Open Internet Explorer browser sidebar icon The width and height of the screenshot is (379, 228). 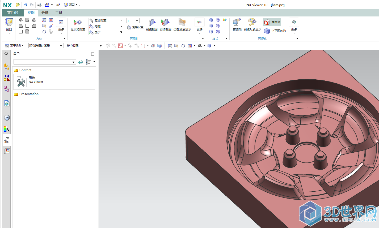[x=7, y=104]
